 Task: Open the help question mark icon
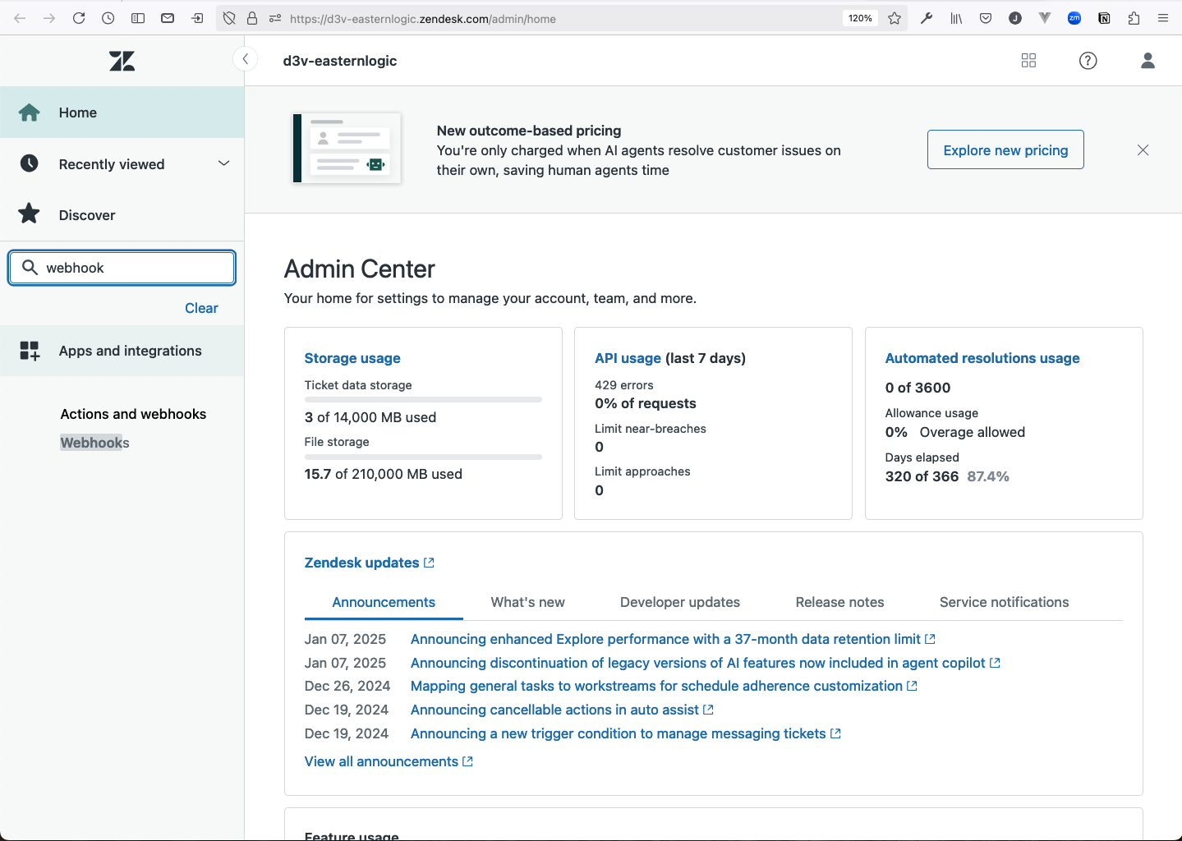point(1088,60)
